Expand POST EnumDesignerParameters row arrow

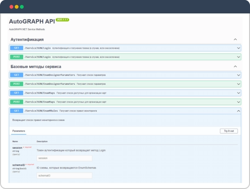238,84
